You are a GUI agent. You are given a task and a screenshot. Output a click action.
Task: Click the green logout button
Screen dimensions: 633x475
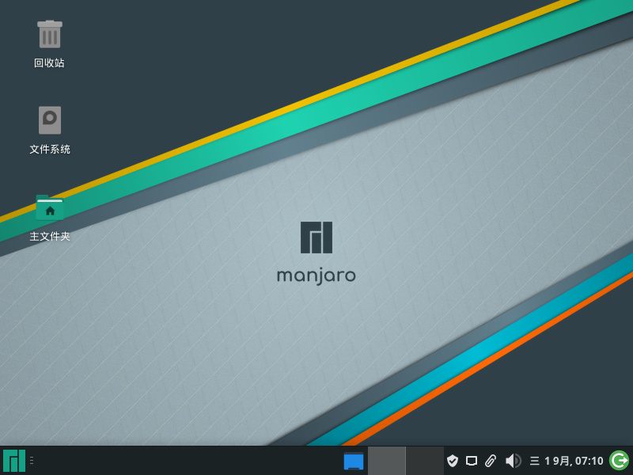point(619,461)
